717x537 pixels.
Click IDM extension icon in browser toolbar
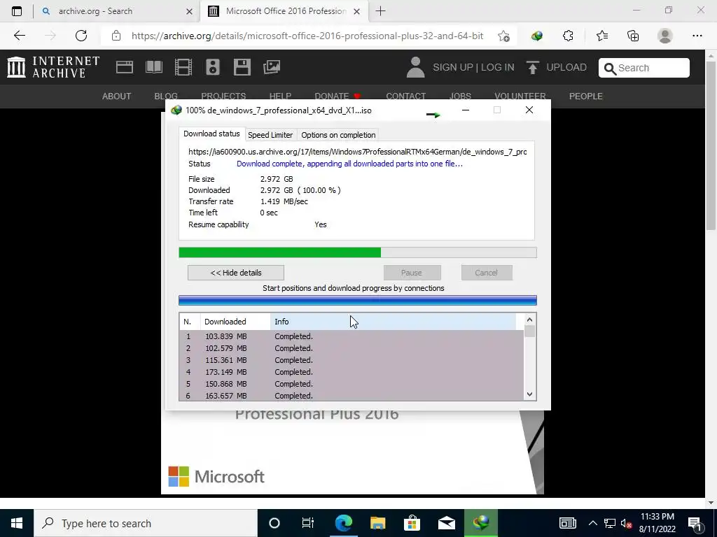(537, 36)
